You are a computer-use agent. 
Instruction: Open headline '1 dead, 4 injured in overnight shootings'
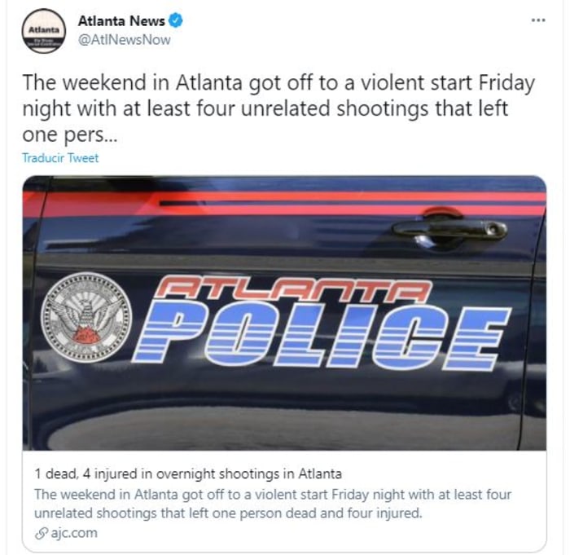pyautogui.click(x=188, y=474)
